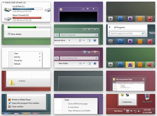Open Start button on the blue taskbar
Image resolution: width=157 pixels, height=116 pixels.
coord(111,42)
